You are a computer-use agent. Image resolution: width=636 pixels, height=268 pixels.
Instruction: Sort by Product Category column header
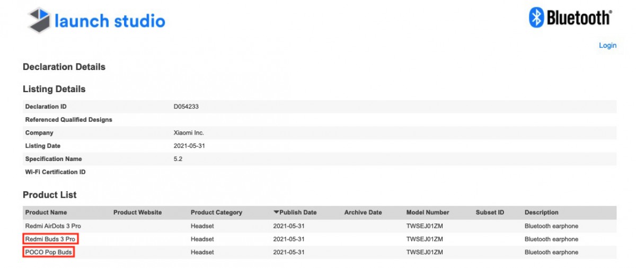click(216, 212)
